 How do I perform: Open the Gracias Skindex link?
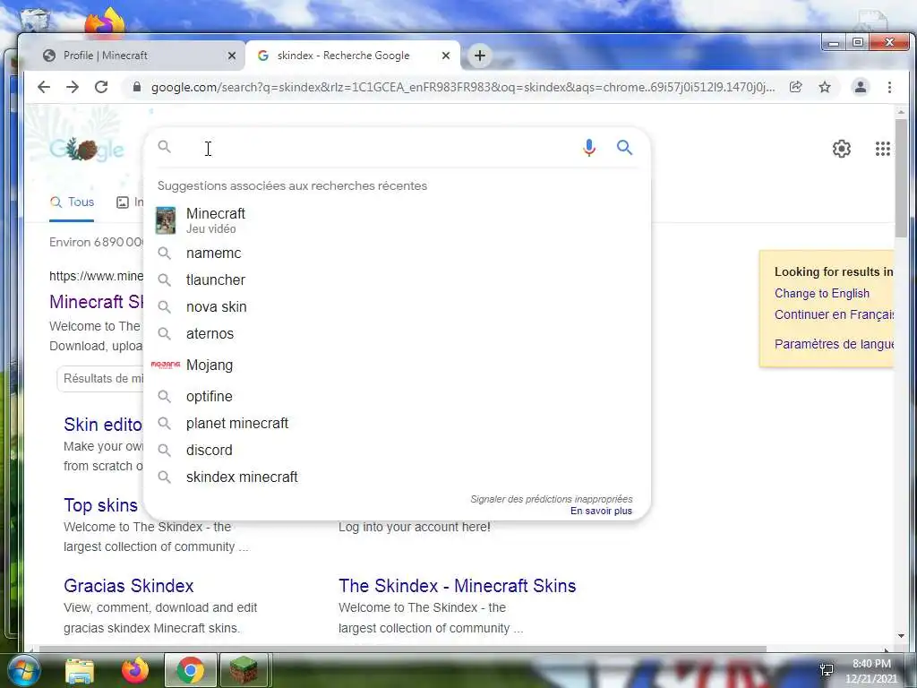[x=129, y=586]
